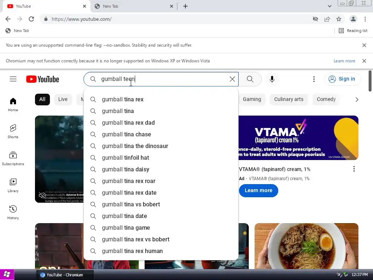Choose suggestion 'gumball tina'
The width and height of the screenshot is (373, 280).
pyautogui.click(x=161, y=111)
